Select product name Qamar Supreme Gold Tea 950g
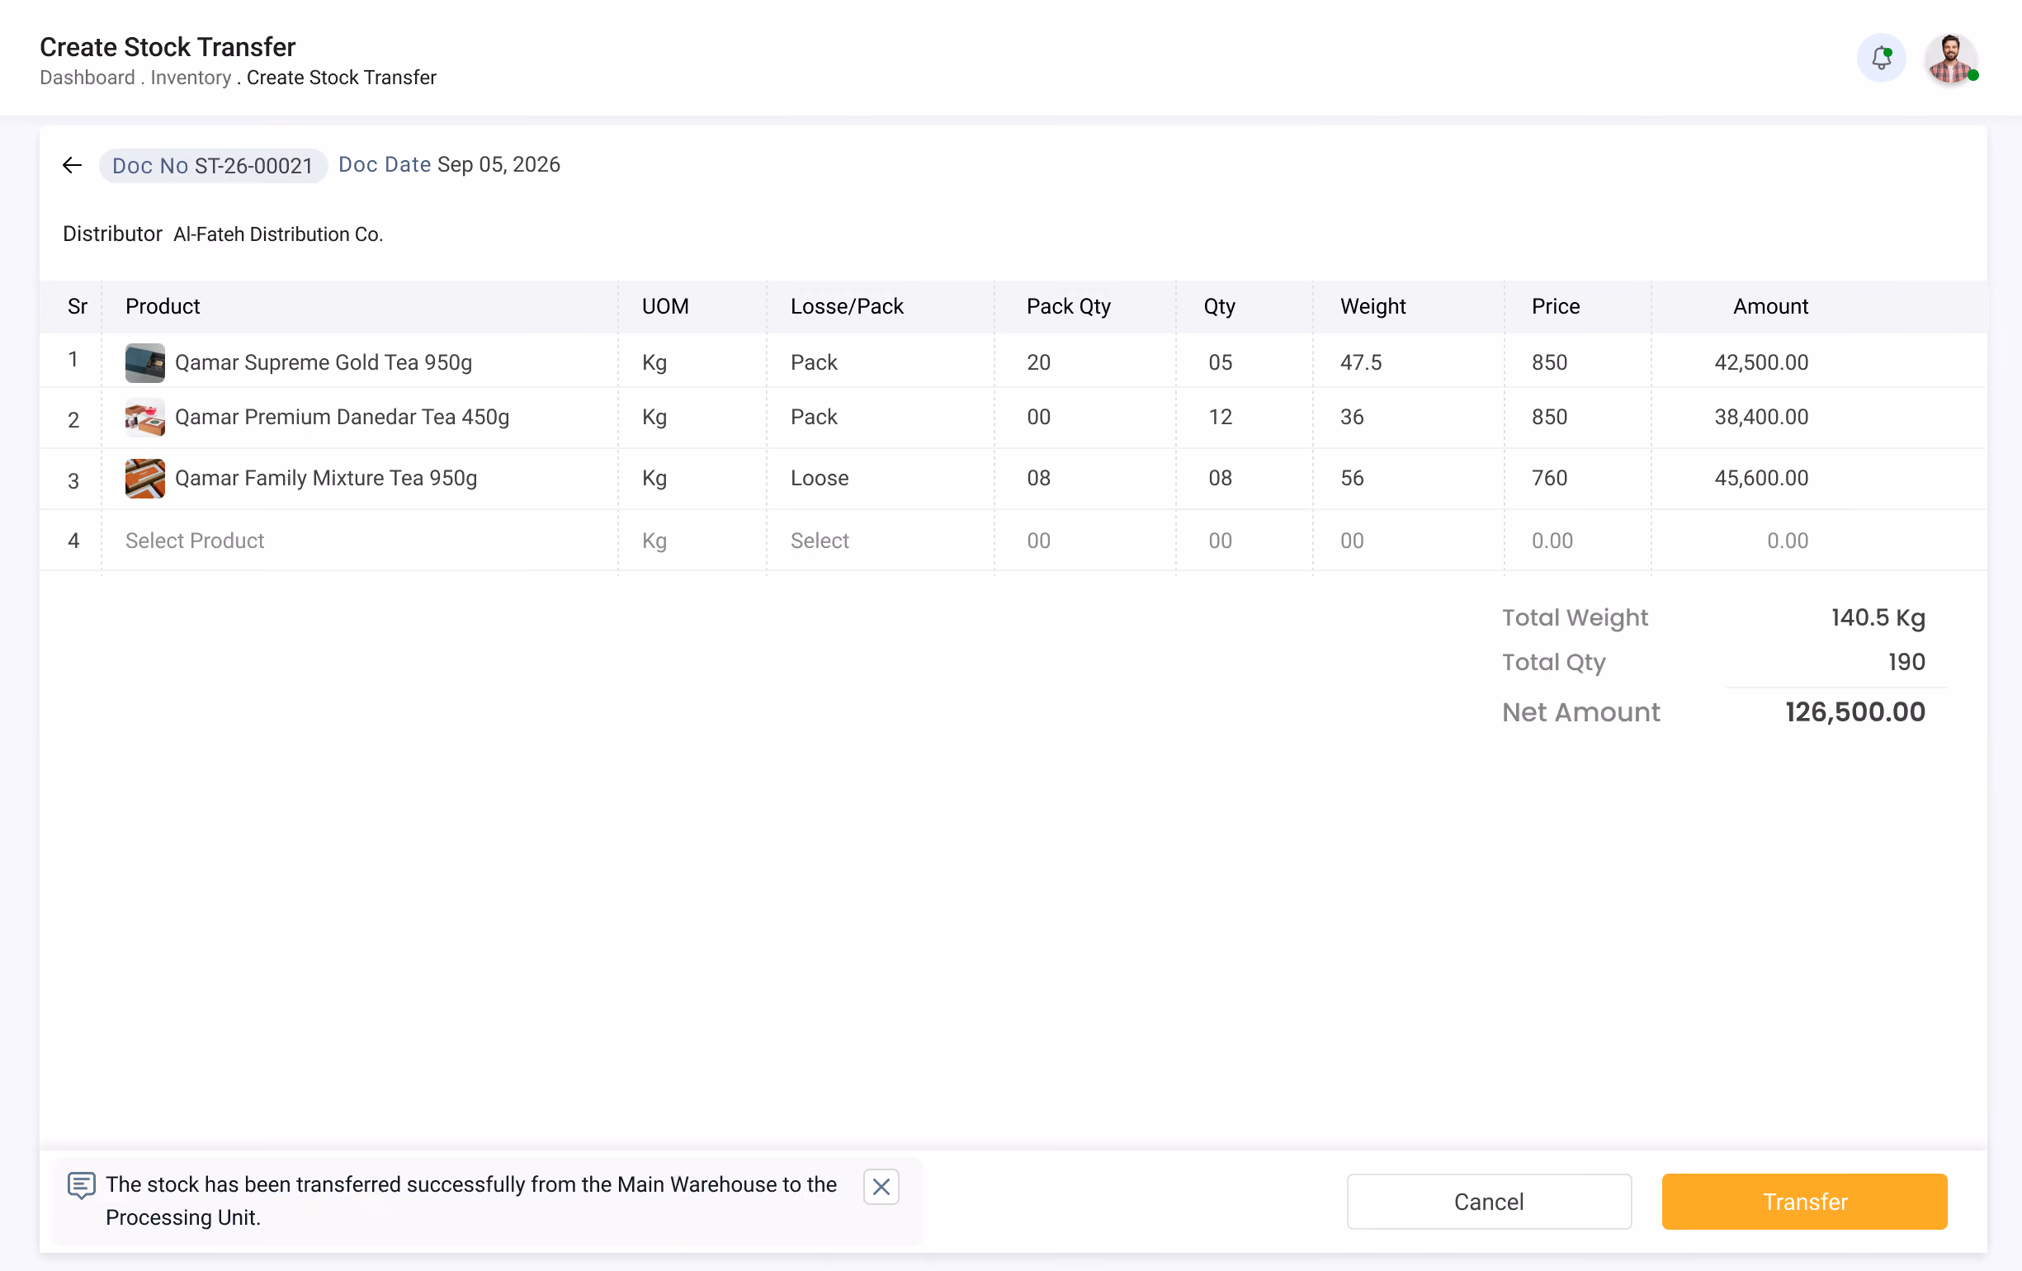Image resolution: width=2022 pixels, height=1271 pixels. tap(324, 362)
